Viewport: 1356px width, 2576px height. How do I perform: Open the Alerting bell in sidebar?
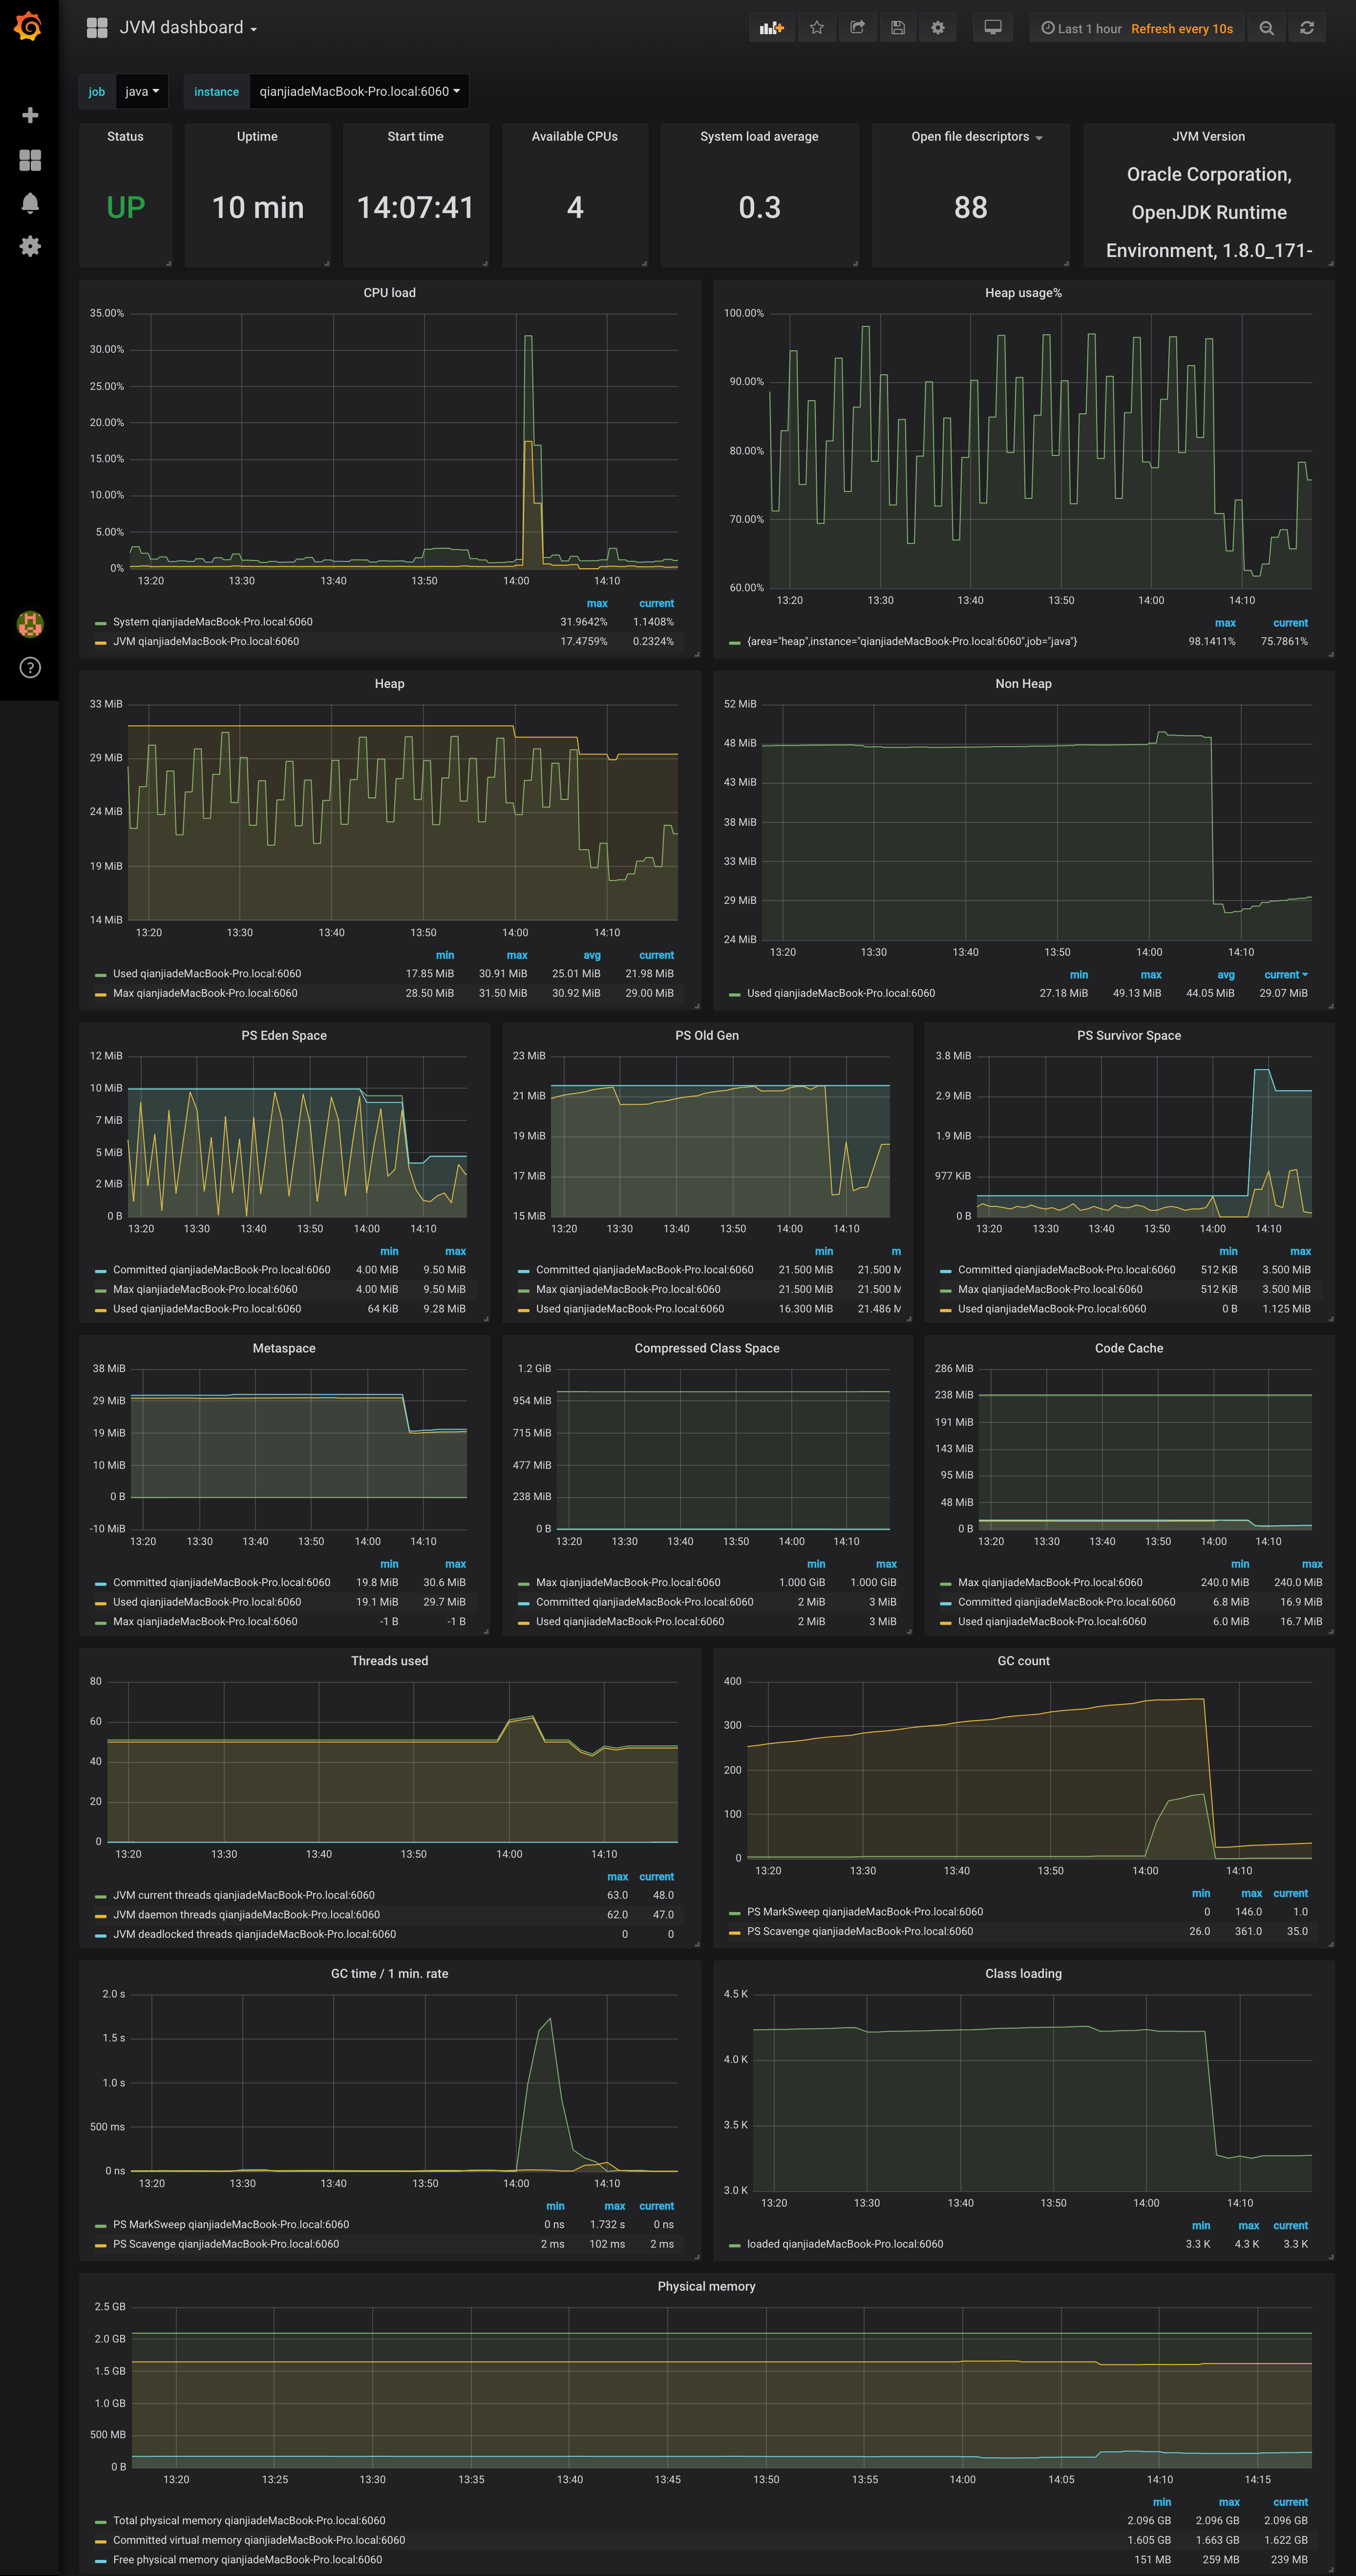click(30, 203)
